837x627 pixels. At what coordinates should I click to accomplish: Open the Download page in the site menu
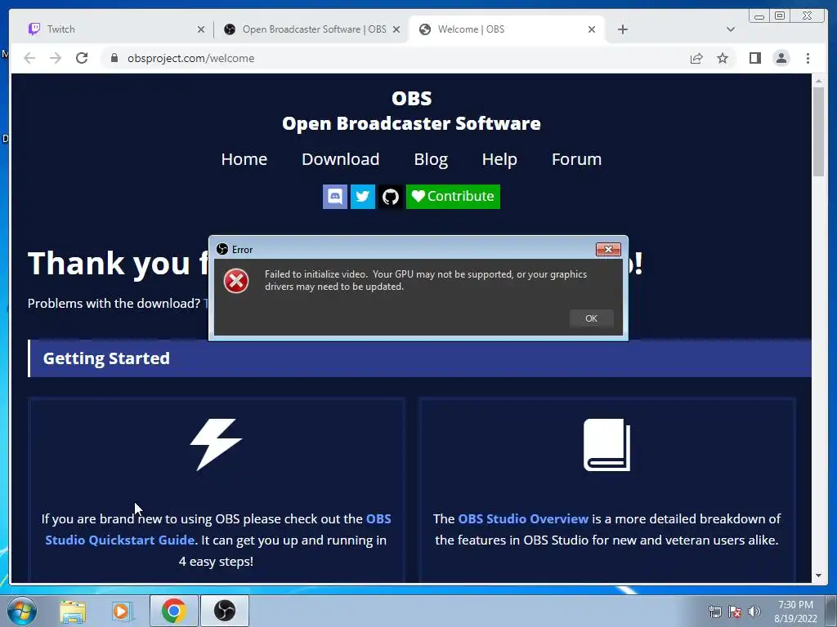coord(341,159)
